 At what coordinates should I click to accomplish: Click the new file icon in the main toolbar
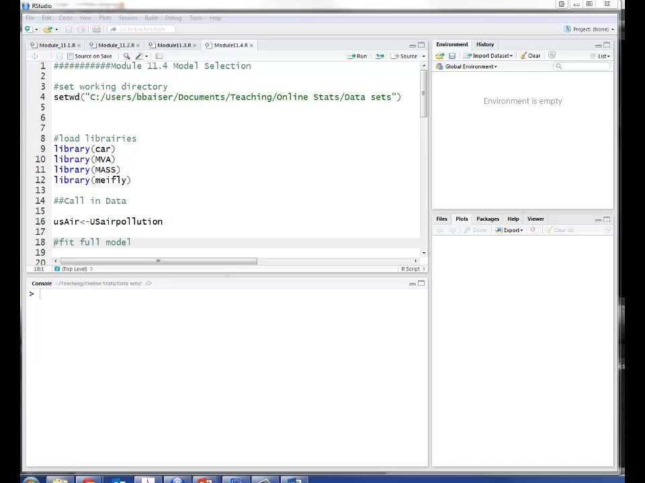tap(27, 29)
